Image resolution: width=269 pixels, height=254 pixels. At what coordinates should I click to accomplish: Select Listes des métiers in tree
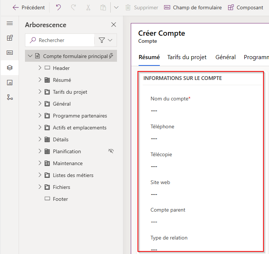(x=73, y=175)
